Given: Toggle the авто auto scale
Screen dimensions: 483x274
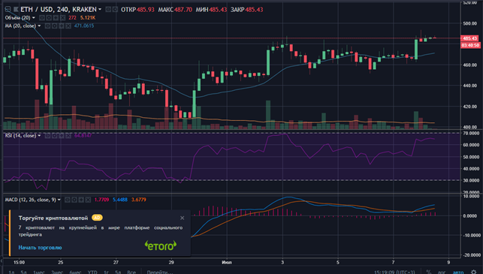Looking at the screenshot, I should coord(458,272).
